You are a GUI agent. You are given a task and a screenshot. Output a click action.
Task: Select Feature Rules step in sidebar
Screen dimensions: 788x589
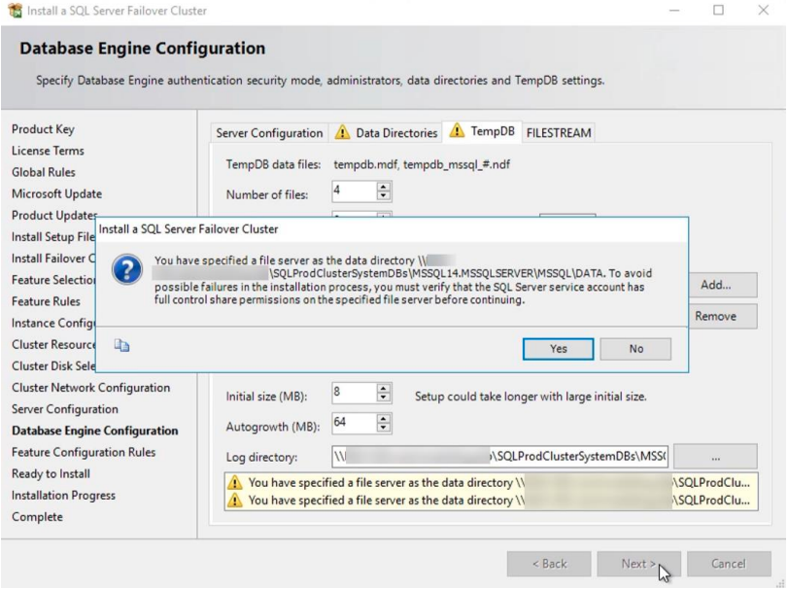[x=46, y=301]
